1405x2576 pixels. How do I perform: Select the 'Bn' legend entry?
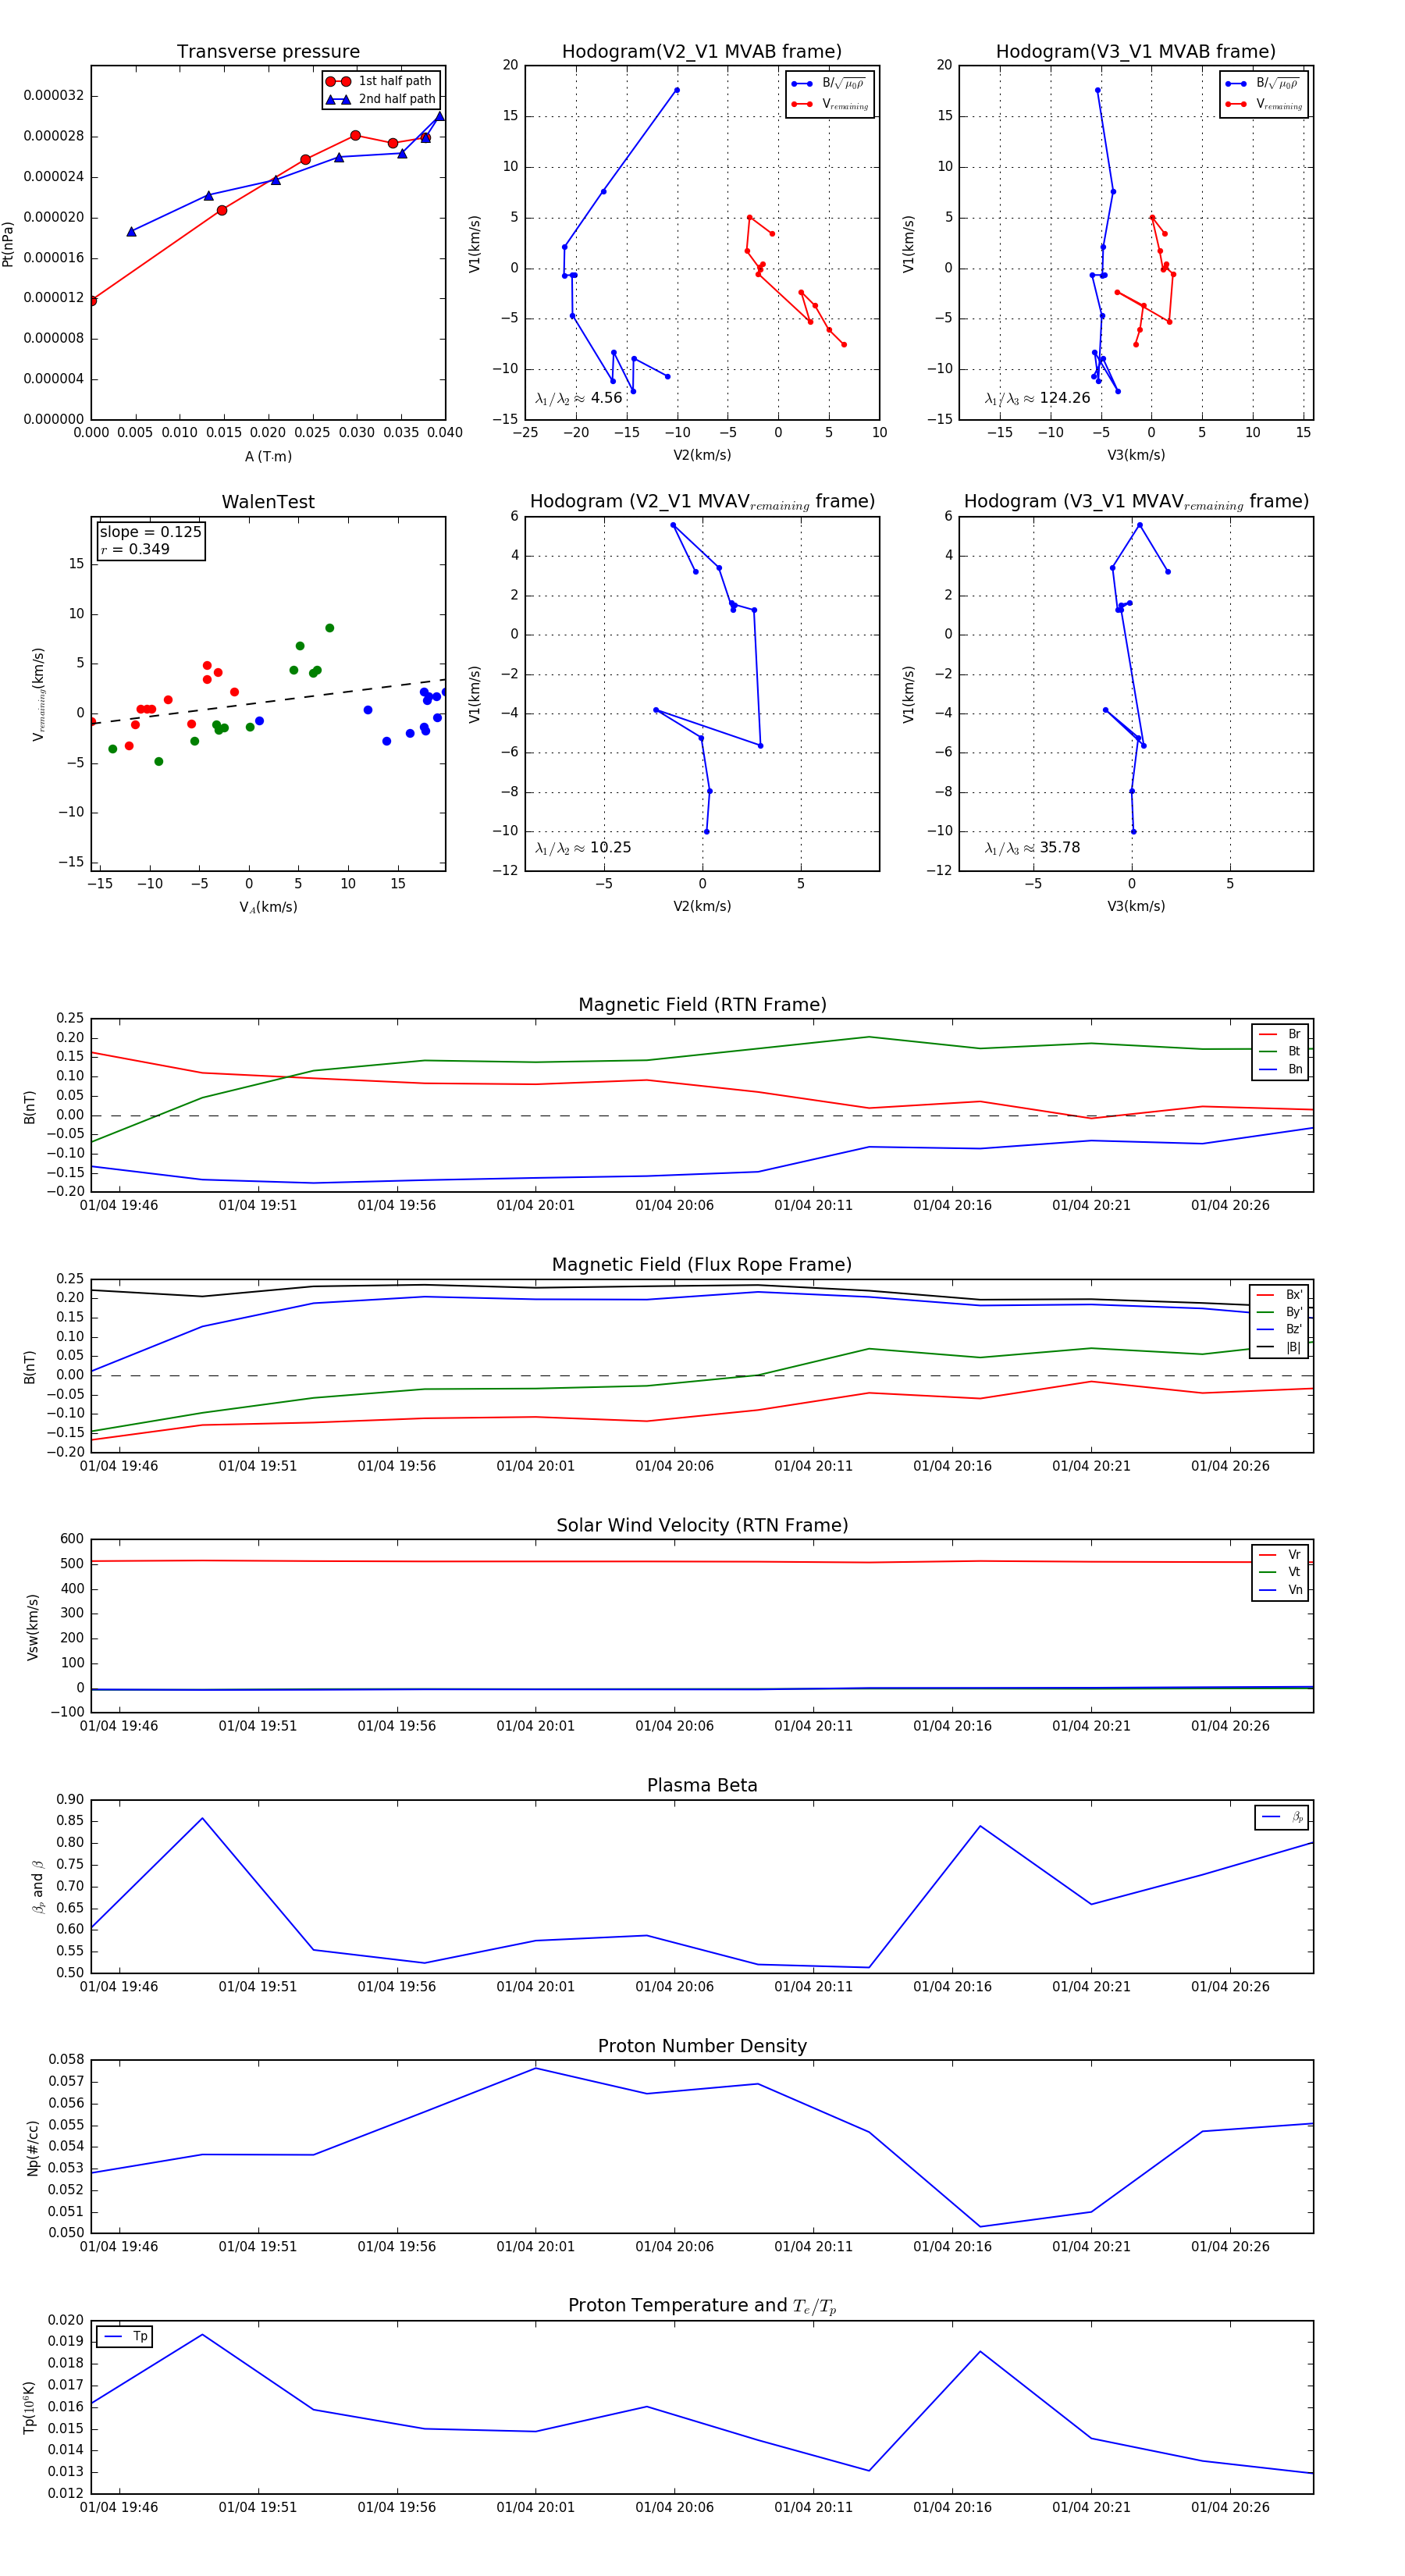[1280, 1069]
